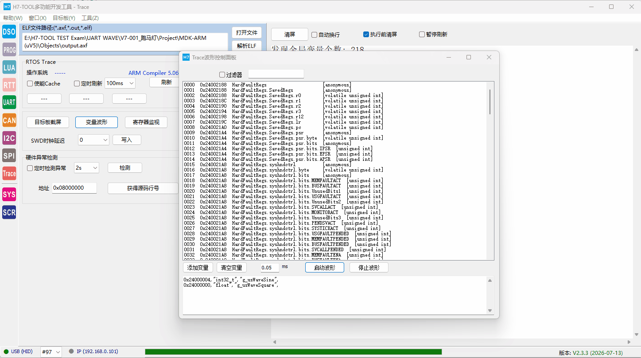This screenshot has width=641, height=358.
Task: Click the 添加变量 add variable button
Action: [x=198, y=268]
